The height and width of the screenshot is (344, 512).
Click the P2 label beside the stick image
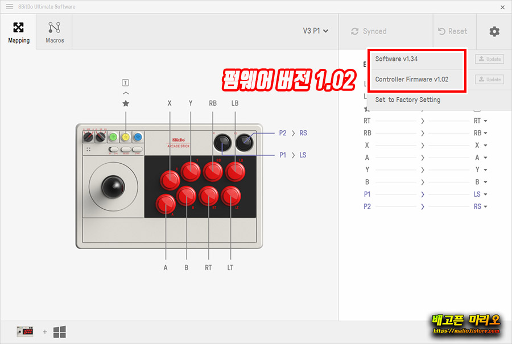click(x=283, y=133)
